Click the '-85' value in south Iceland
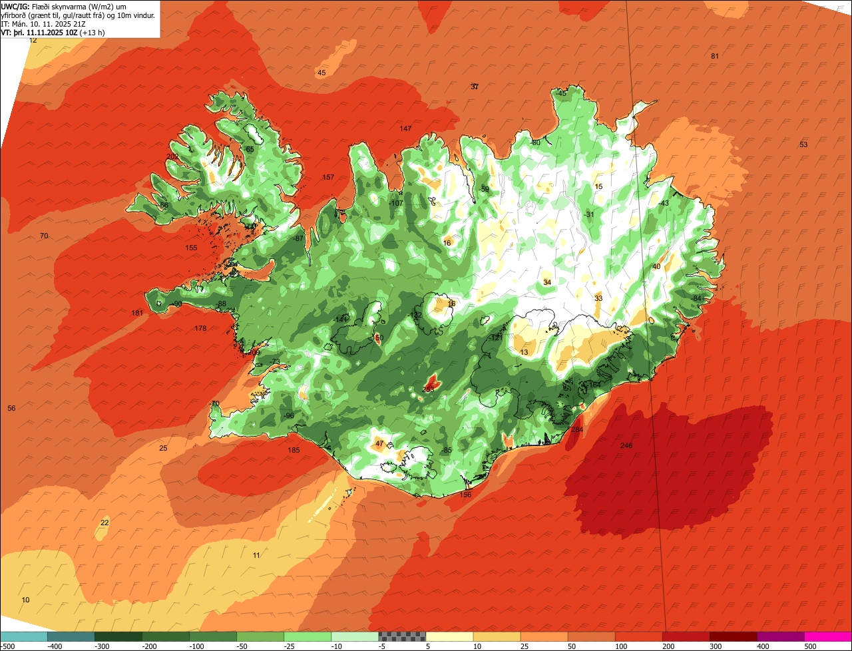The width and height of the screenshot is (852, 651). pyautogui.click(x=447, y=451)
